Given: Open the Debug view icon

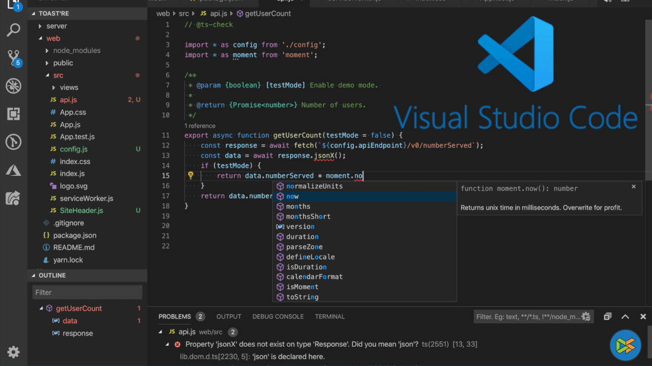Looking at the screenshot, I should point(13,86).
